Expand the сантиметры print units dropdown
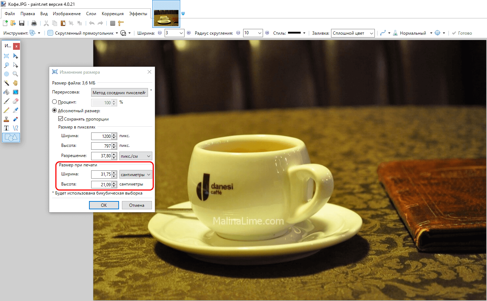This screenshot has height=301, width=487. (x=136, y=175)
